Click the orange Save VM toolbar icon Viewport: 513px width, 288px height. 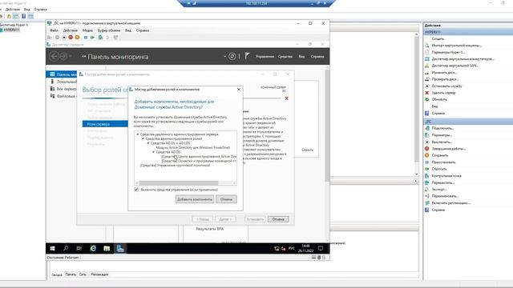click(x=77, y=38)
